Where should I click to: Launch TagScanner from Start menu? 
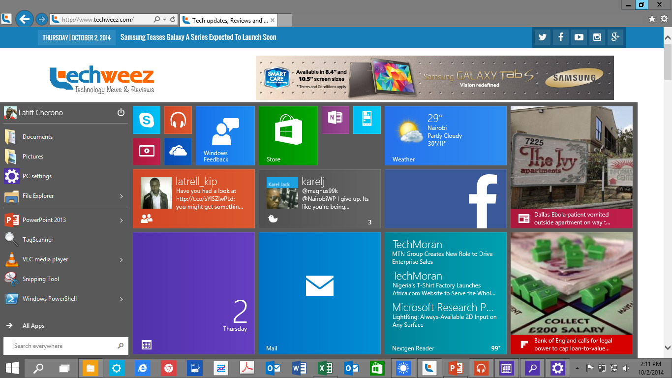tap(65, 240)
